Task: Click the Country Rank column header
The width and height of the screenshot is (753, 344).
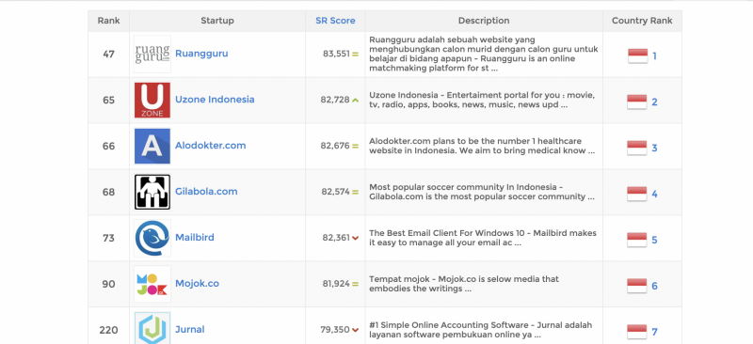Action: click(x=642, y=21)
